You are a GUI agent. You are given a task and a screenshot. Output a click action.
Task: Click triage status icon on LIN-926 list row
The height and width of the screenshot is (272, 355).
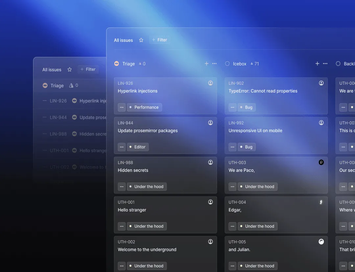click(x=74, y=101)
